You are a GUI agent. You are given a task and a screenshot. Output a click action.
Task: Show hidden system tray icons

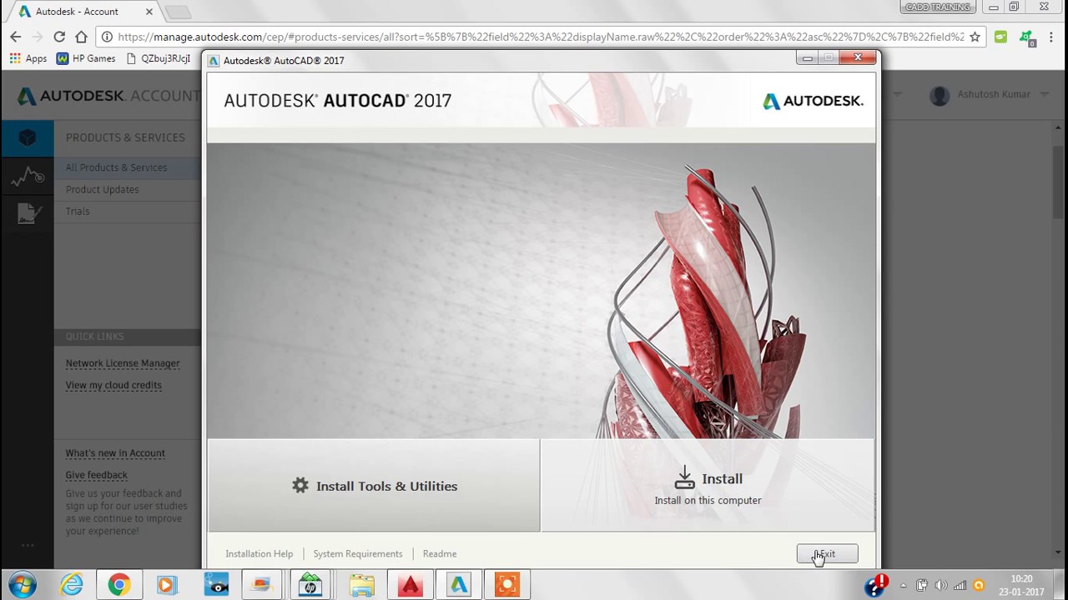click(x=903, y=585)
